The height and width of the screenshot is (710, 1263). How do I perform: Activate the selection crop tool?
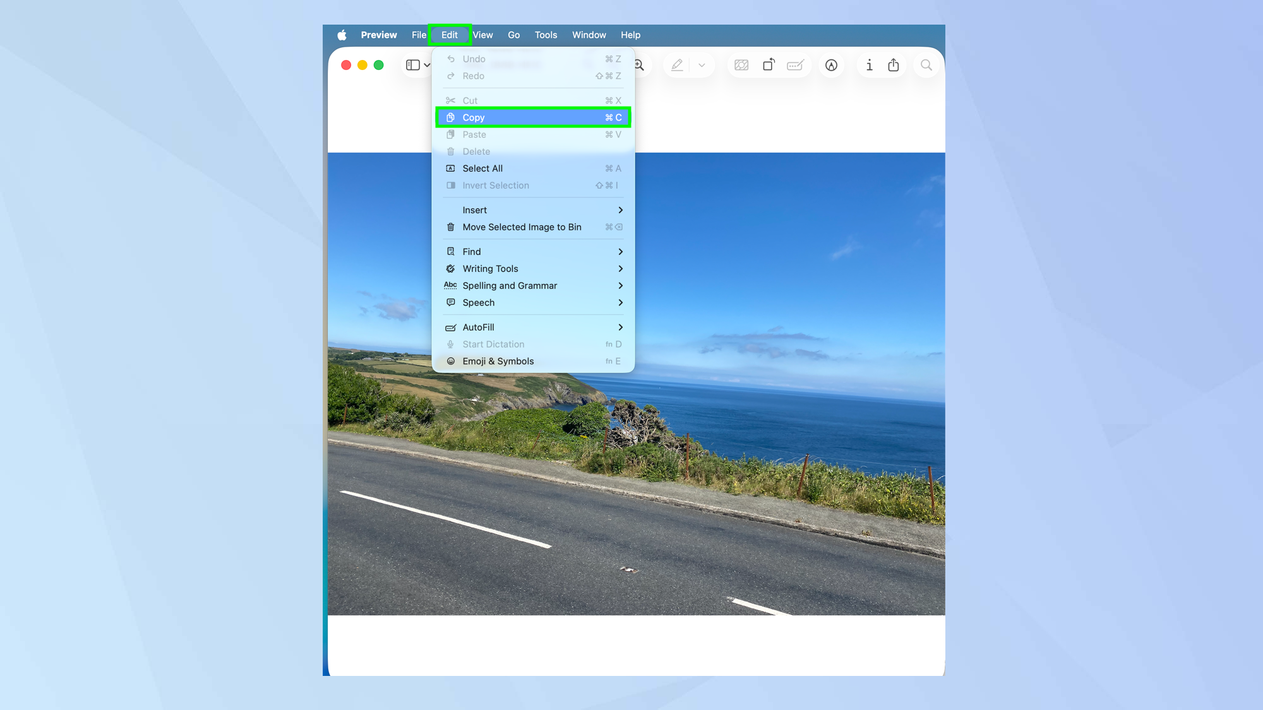coord(741,64)
